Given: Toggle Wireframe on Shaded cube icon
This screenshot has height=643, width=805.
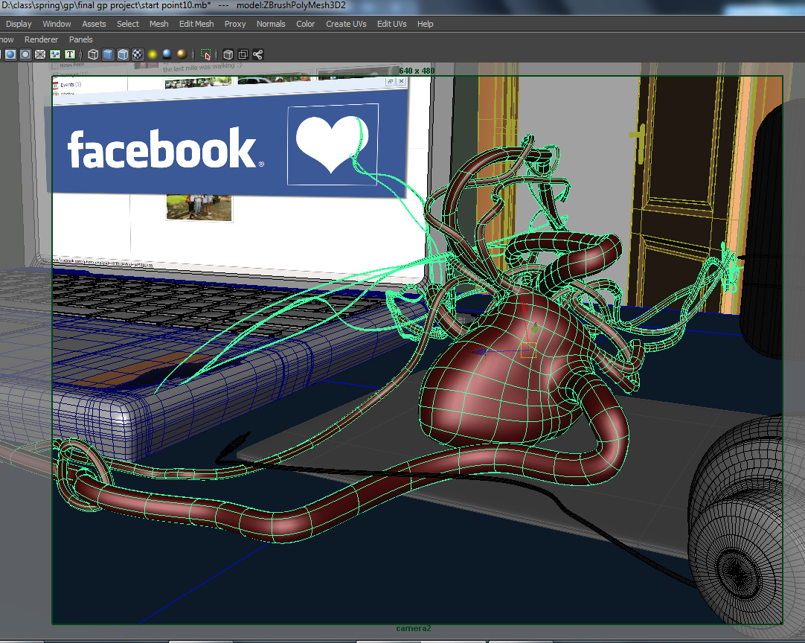Looking at the screenshot, I should (123, 54).
